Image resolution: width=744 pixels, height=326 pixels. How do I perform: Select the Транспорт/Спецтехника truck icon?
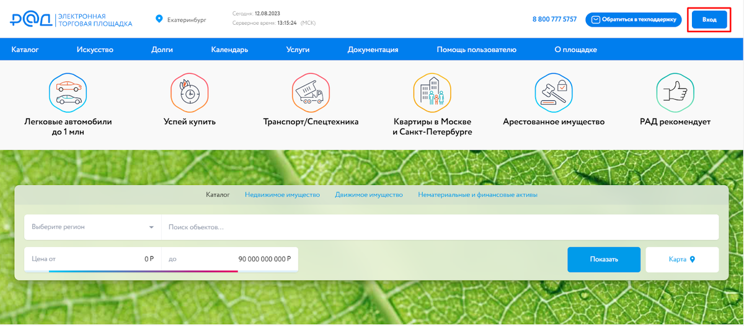pyautogui.click(x=311, y=92)
